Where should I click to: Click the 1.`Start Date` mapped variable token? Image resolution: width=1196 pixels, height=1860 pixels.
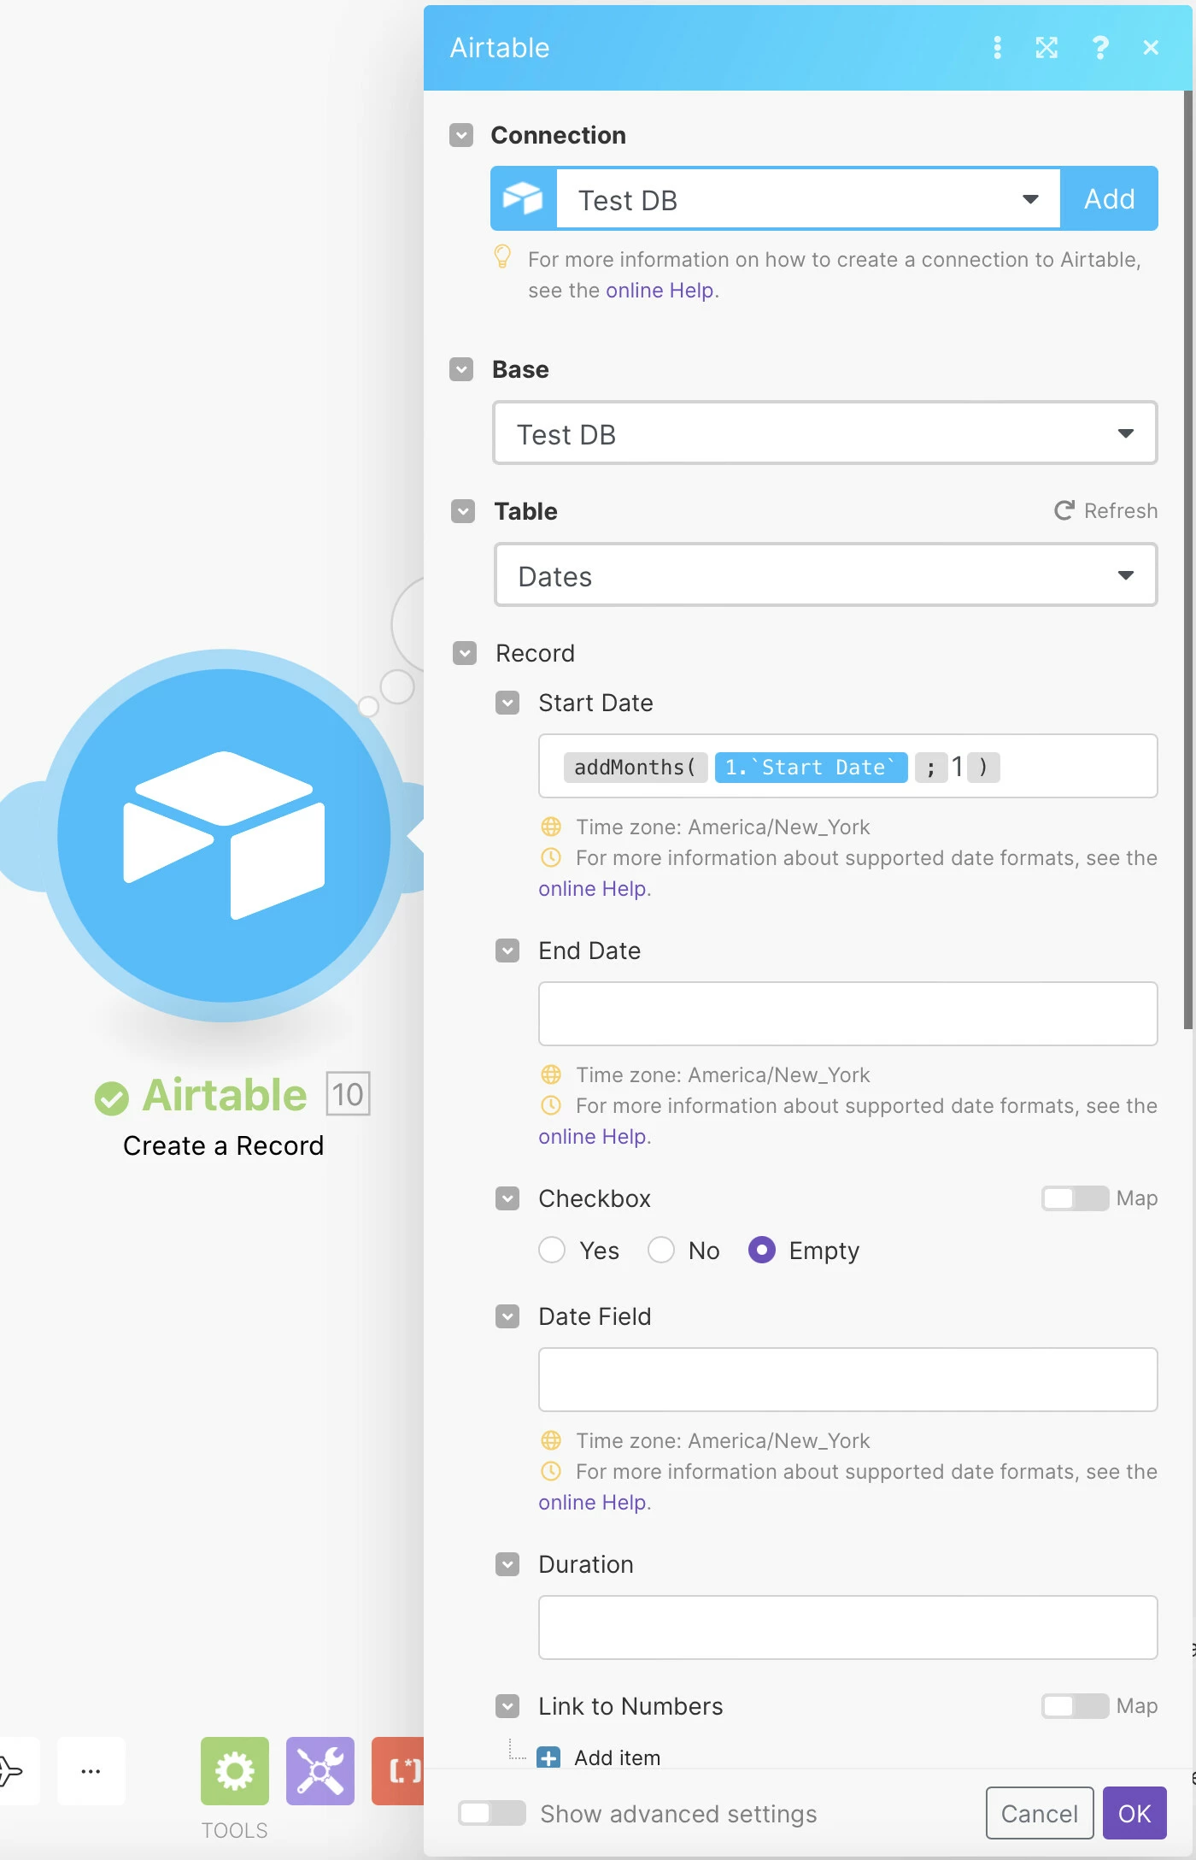tap(811, 767)
